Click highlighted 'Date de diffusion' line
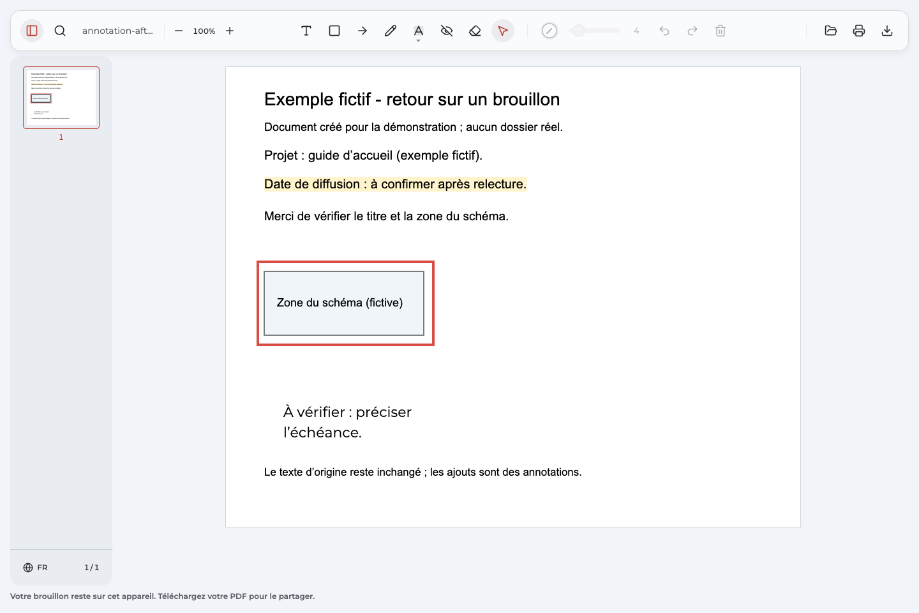The width and height of the screenshot is (919, 613). (x=395, y=184)
